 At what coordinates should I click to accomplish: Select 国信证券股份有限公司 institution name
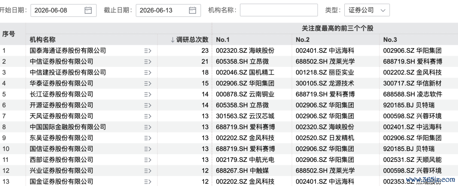tap(61, 149)
